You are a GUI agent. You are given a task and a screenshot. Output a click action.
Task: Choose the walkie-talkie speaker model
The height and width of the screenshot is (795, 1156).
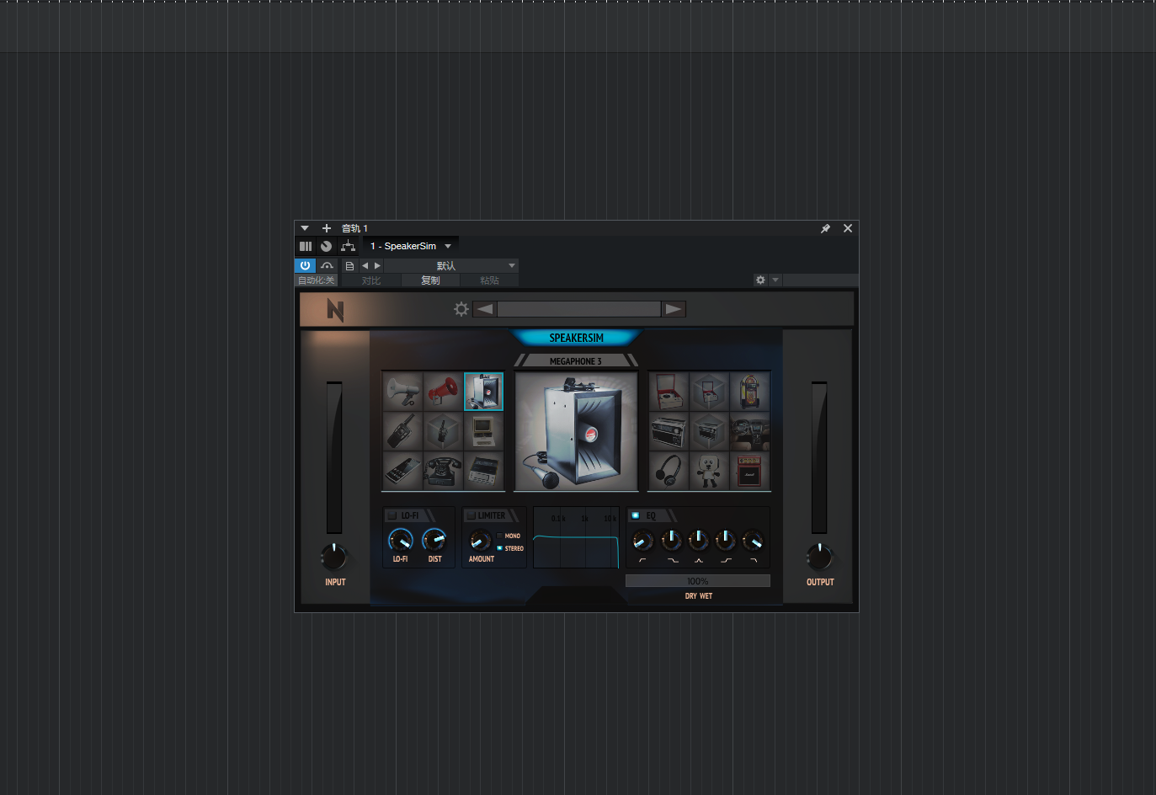[x=402, y=430]
